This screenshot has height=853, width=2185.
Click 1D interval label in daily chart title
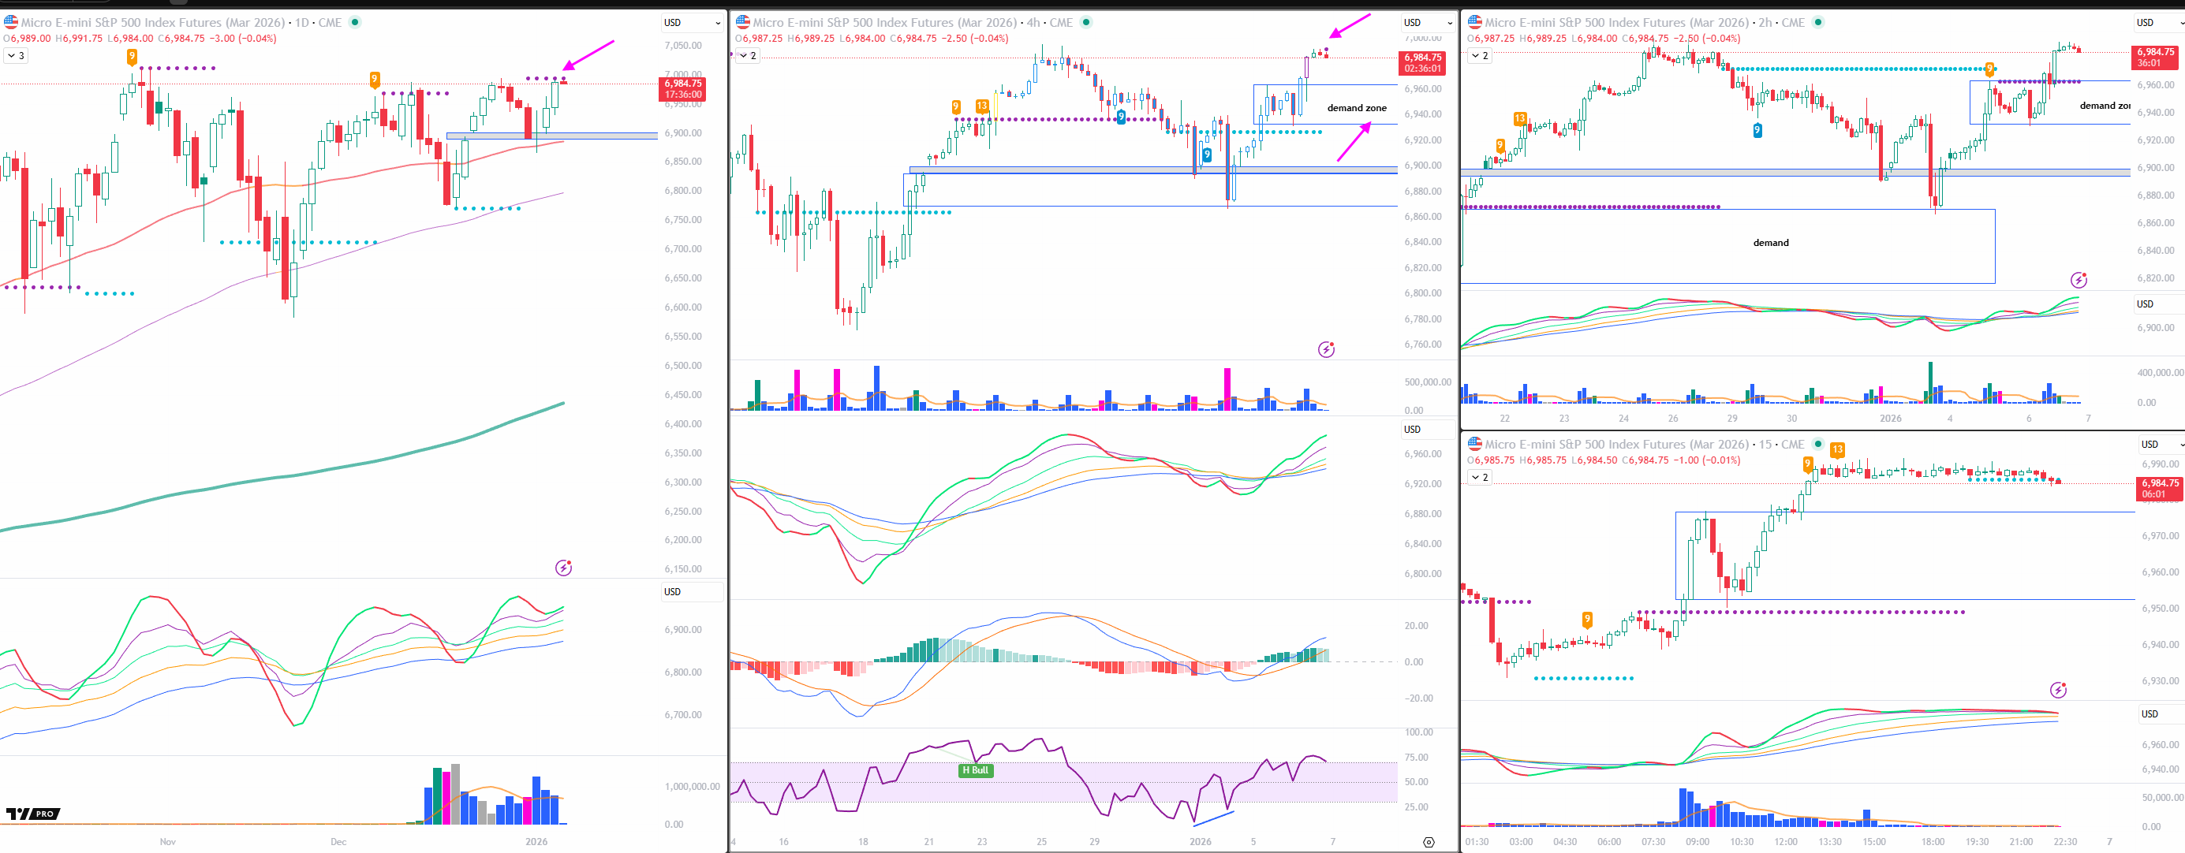[301, 22]
